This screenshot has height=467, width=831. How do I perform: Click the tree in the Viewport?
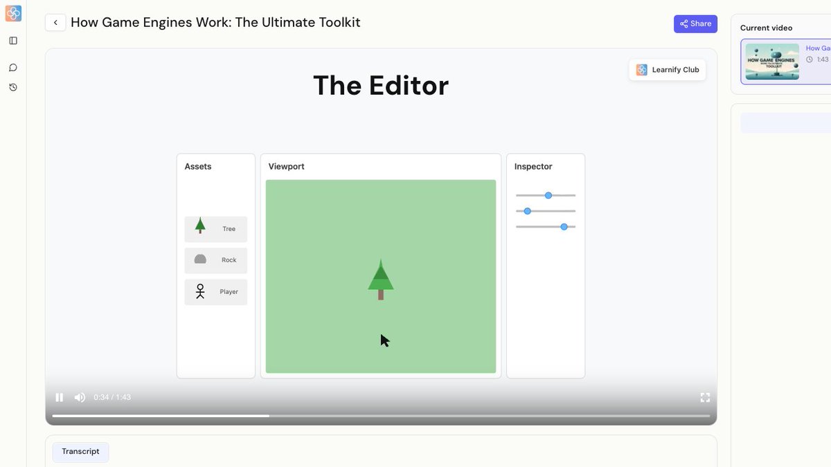[381, 280]
